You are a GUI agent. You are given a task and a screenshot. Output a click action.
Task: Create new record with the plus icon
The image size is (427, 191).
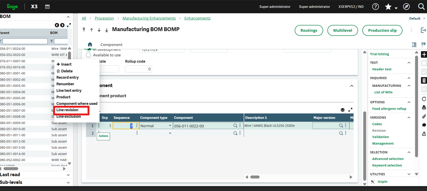pos(424,54)
